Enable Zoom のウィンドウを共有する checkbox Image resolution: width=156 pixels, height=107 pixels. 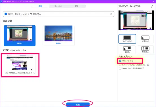point(120,68)
